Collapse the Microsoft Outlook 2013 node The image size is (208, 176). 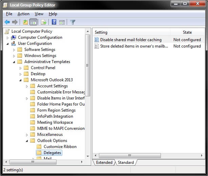(x=20, y=80)
